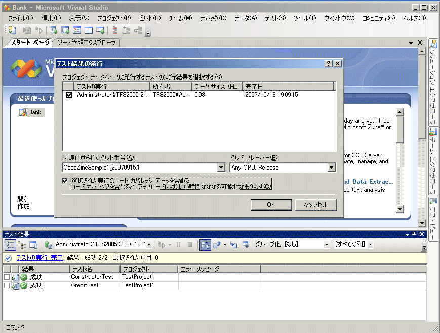Check the ConstructorTest row checkbox

(7, 277)
